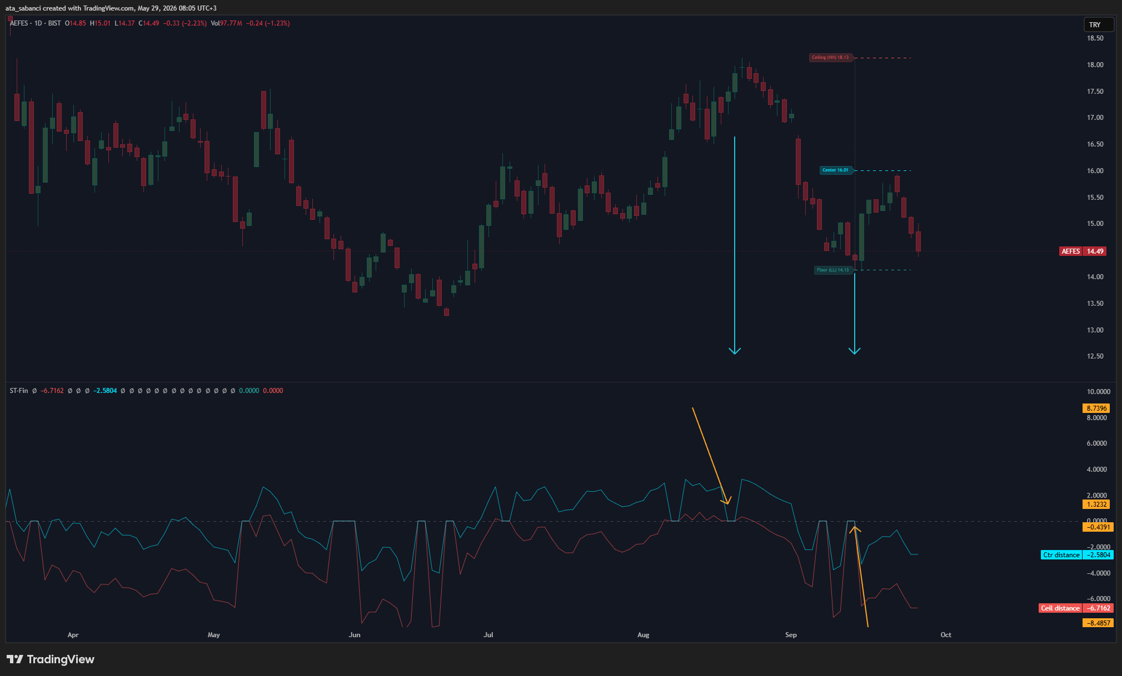The image size is (1122, 676).
Task: Click the TRY currency button
Action: tap(1099, 24)
